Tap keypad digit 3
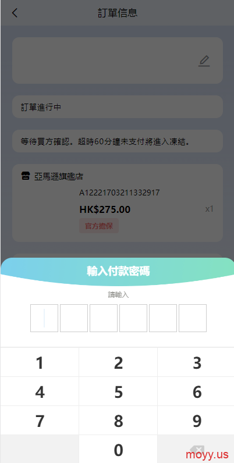This screenshot has height=463, width=234. [197, 362]
